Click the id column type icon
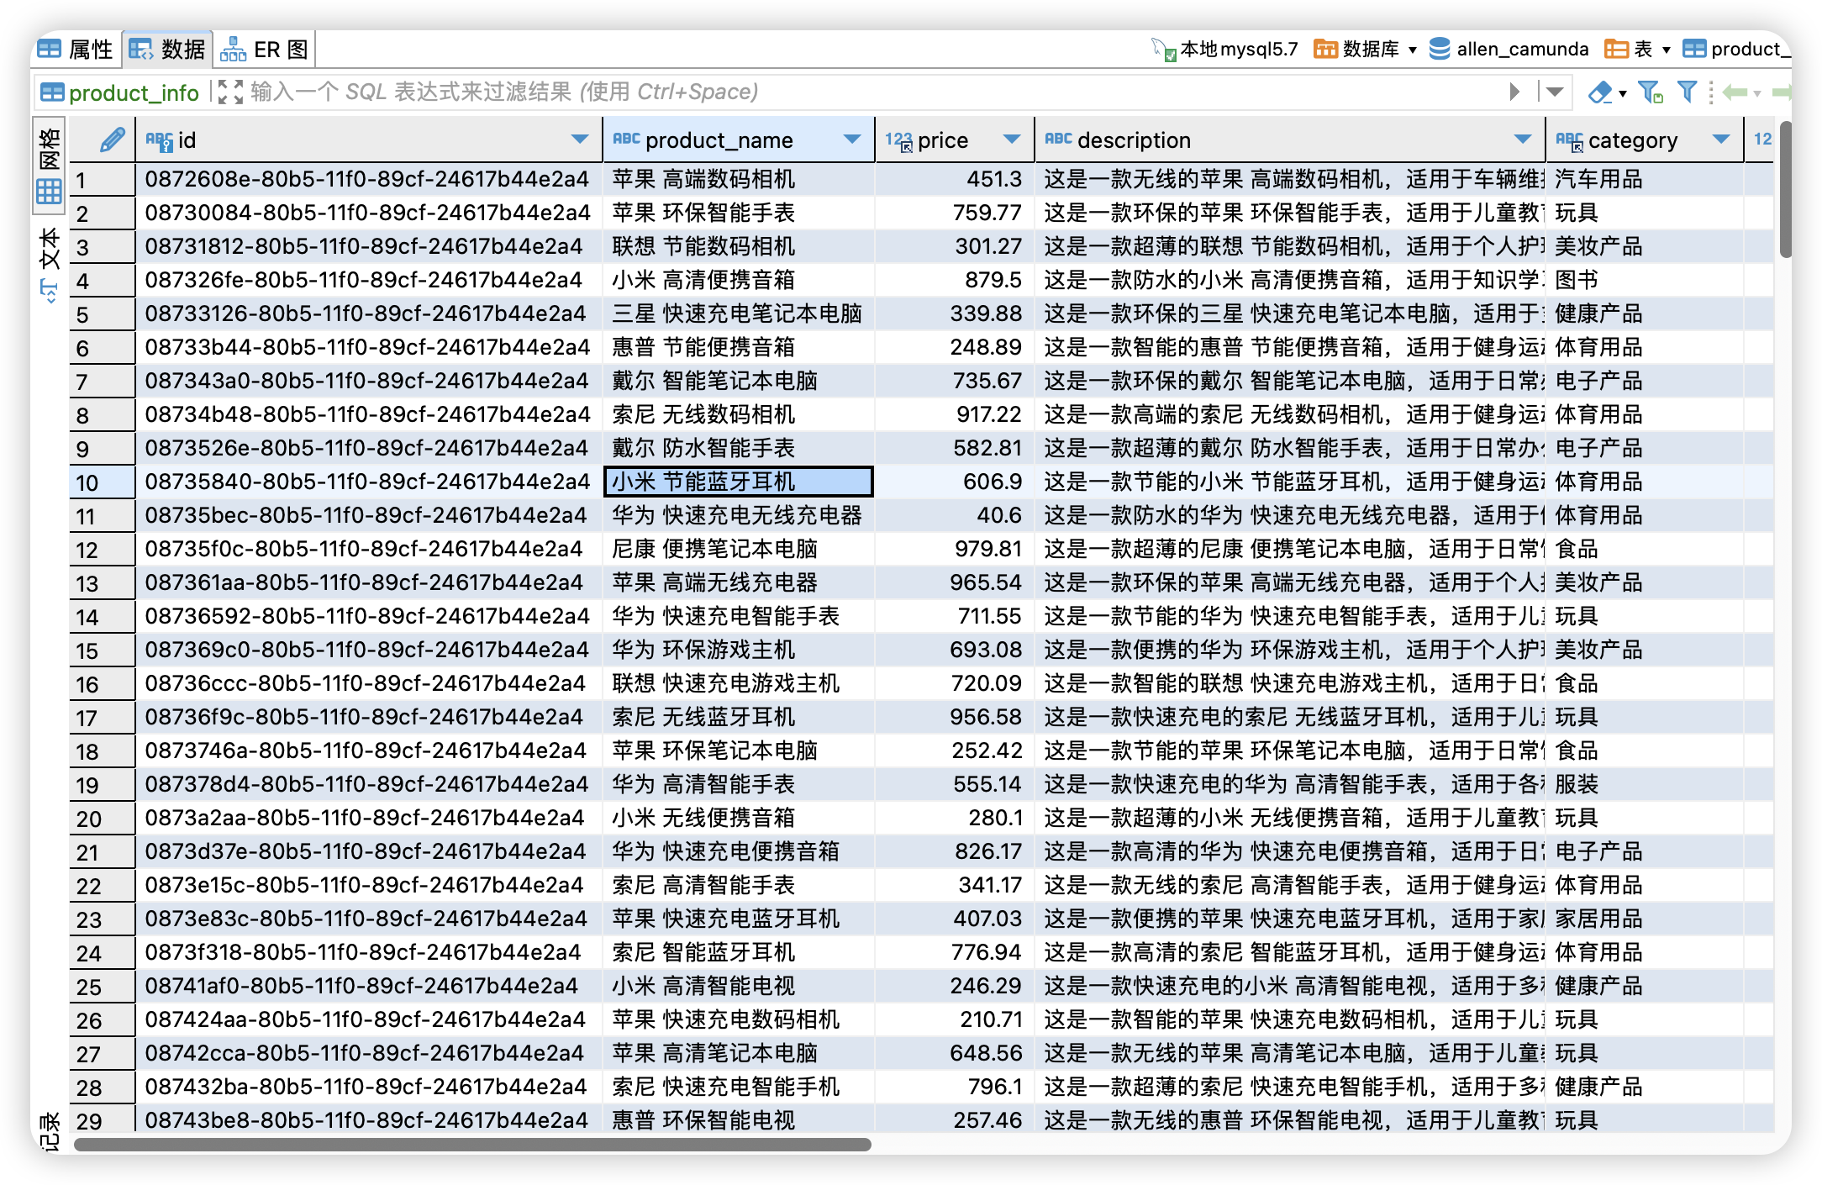 [159, 140]
